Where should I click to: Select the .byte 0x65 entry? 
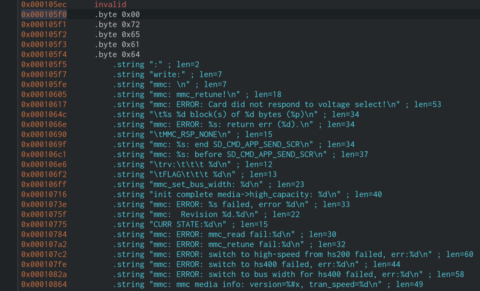tap(117, 34)
